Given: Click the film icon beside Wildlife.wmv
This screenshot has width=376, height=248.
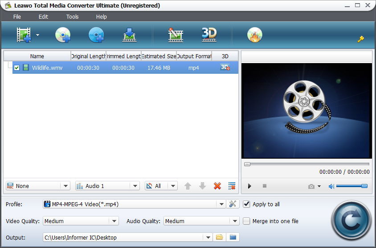Looking at the screenshot, I should tap(26, 68).
